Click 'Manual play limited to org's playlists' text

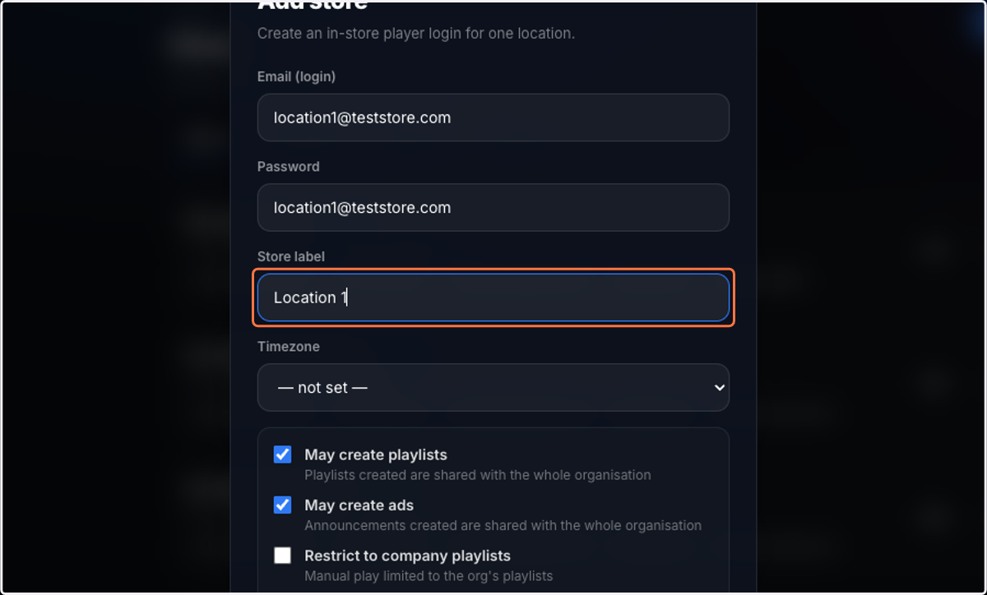(429, 576)
